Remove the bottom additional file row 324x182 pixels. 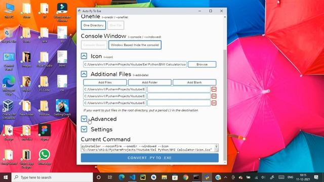click(x=214, y=103)
